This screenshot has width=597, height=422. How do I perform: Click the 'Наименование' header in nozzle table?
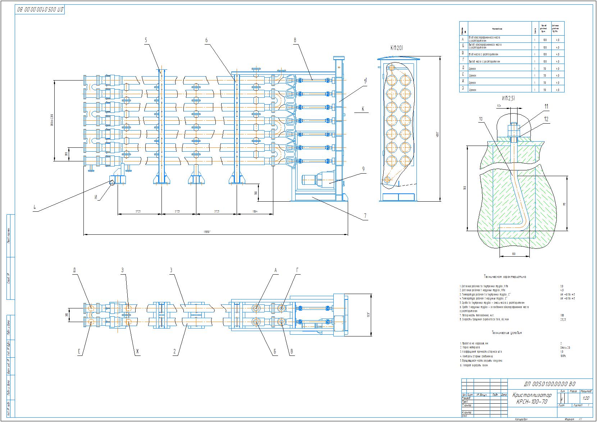tap(496, 29)
